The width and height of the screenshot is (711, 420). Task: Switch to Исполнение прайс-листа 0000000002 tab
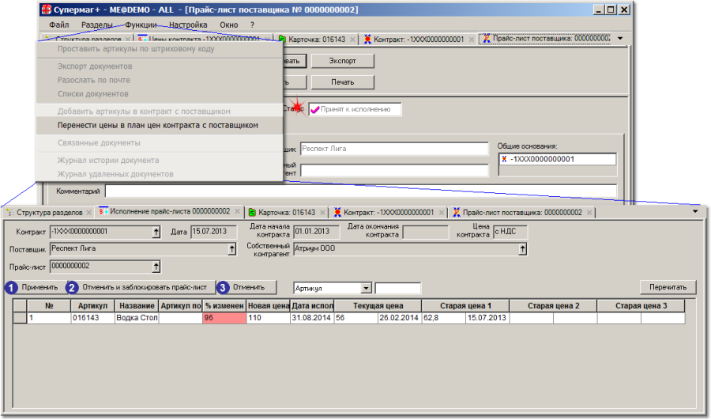tap(170, 212)
